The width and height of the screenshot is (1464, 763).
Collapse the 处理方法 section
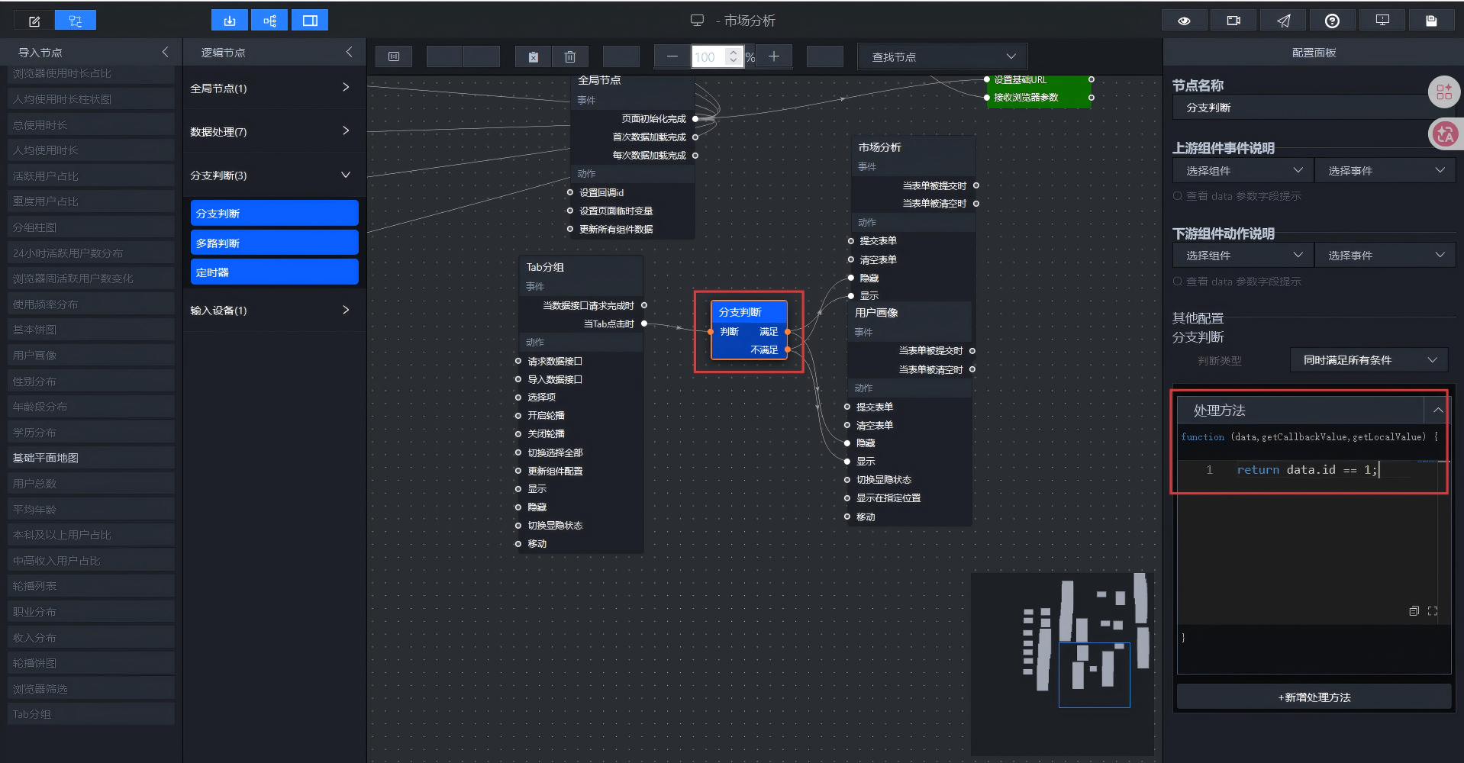1437,410
